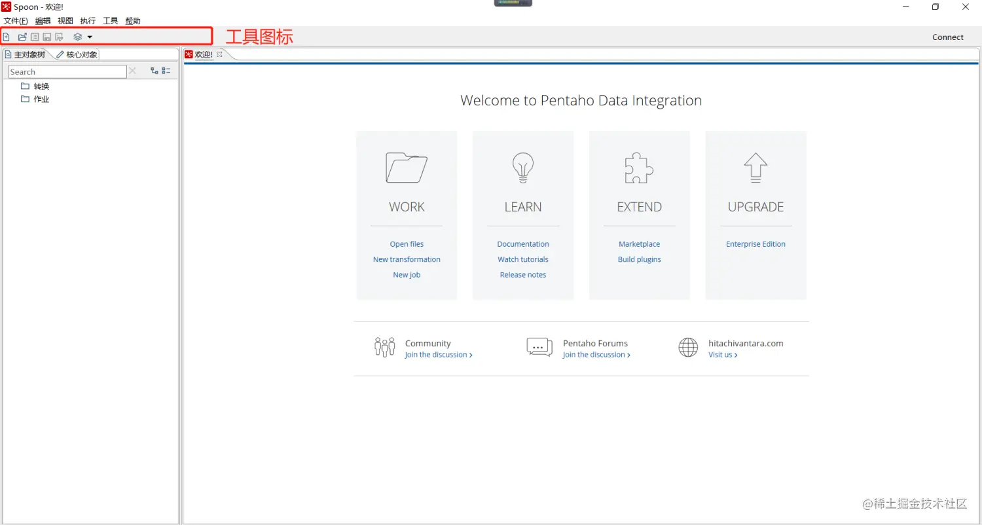Click the Build plugins link
982x525 pixels.
[640, 259]
